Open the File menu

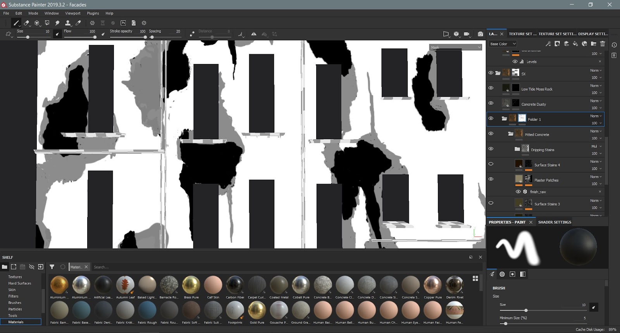6,13
